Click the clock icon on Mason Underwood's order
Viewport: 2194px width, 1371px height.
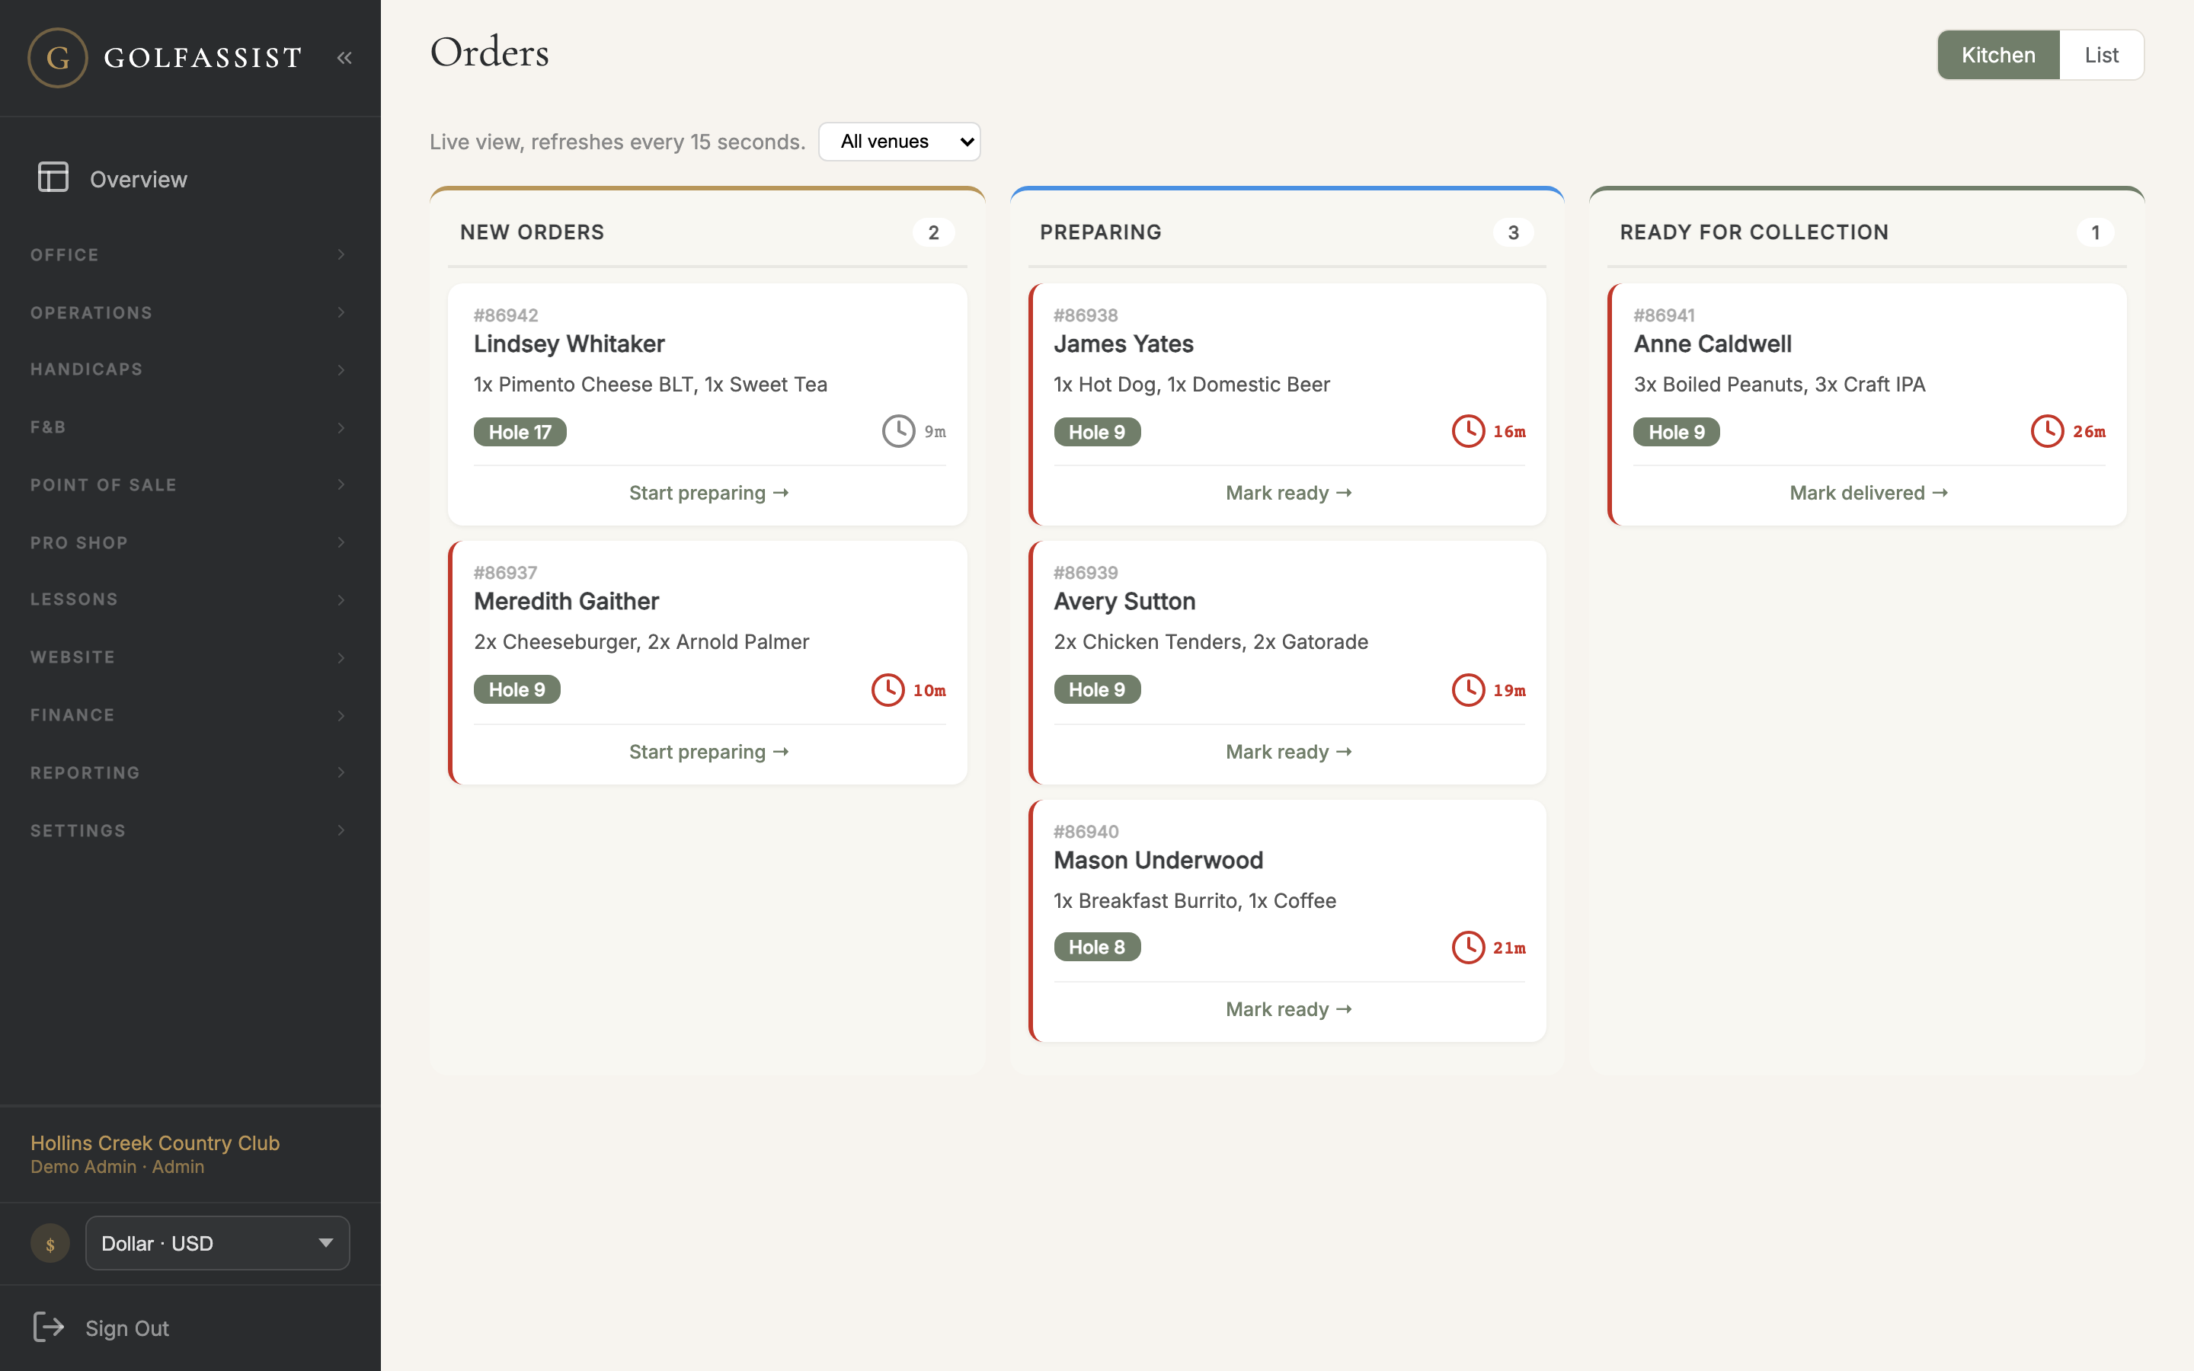click(x=1468, y=948)
